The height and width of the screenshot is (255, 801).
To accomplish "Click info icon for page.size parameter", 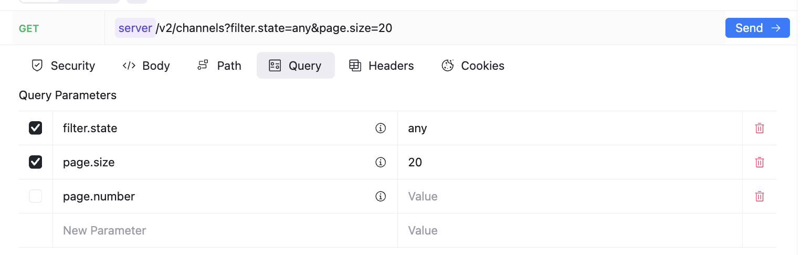I will pyautogui.click(x=381, y=162).
